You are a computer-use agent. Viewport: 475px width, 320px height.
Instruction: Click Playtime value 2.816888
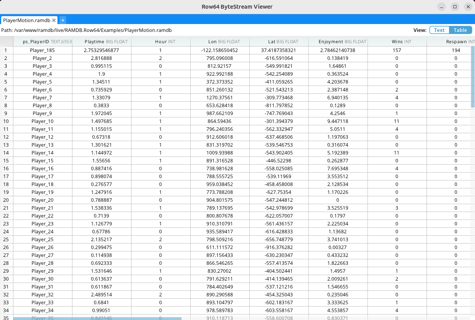coord(102,58)
